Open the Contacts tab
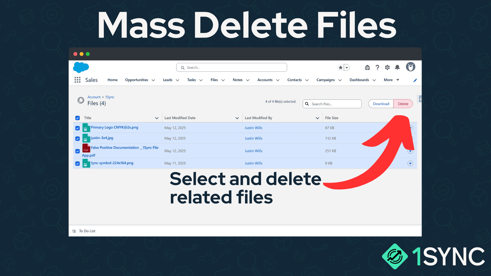491x276 pixels. point(295,80)
